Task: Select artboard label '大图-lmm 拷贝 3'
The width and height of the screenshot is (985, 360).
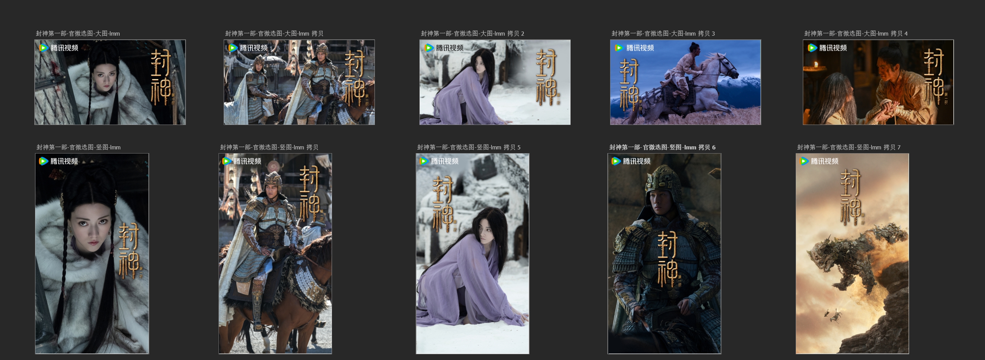Action: point(663,34)
